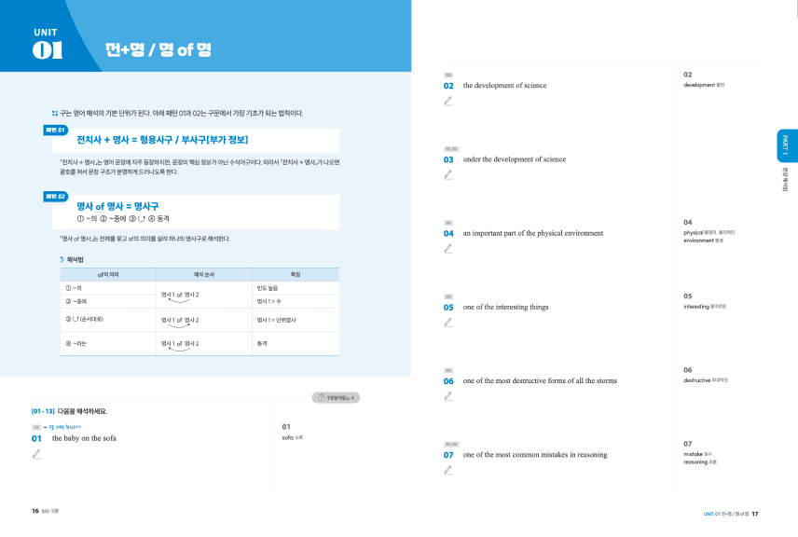
Task: Click the page number 17 footer
Action: point(755,514)
